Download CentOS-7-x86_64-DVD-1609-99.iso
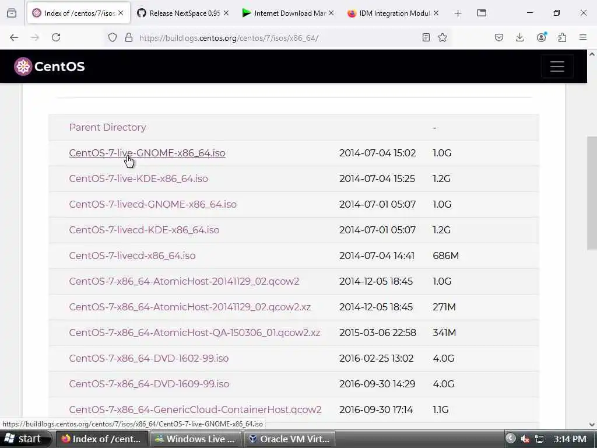This screenshot has width=597, height=448. click(149, 384)
